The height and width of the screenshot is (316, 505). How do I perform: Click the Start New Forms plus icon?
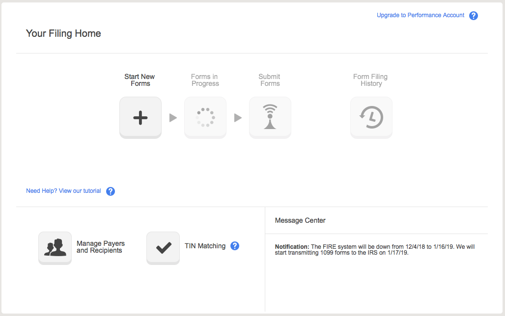click(140, 117)
